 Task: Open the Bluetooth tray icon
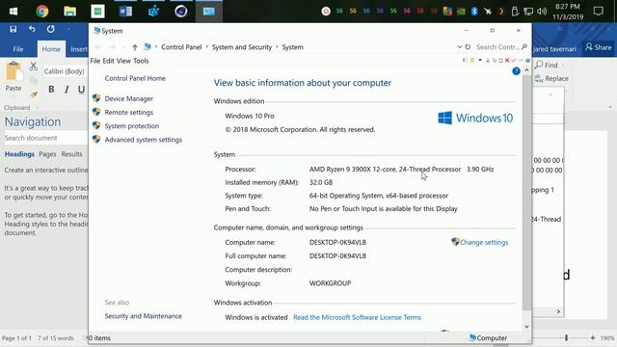coord(474,12)
